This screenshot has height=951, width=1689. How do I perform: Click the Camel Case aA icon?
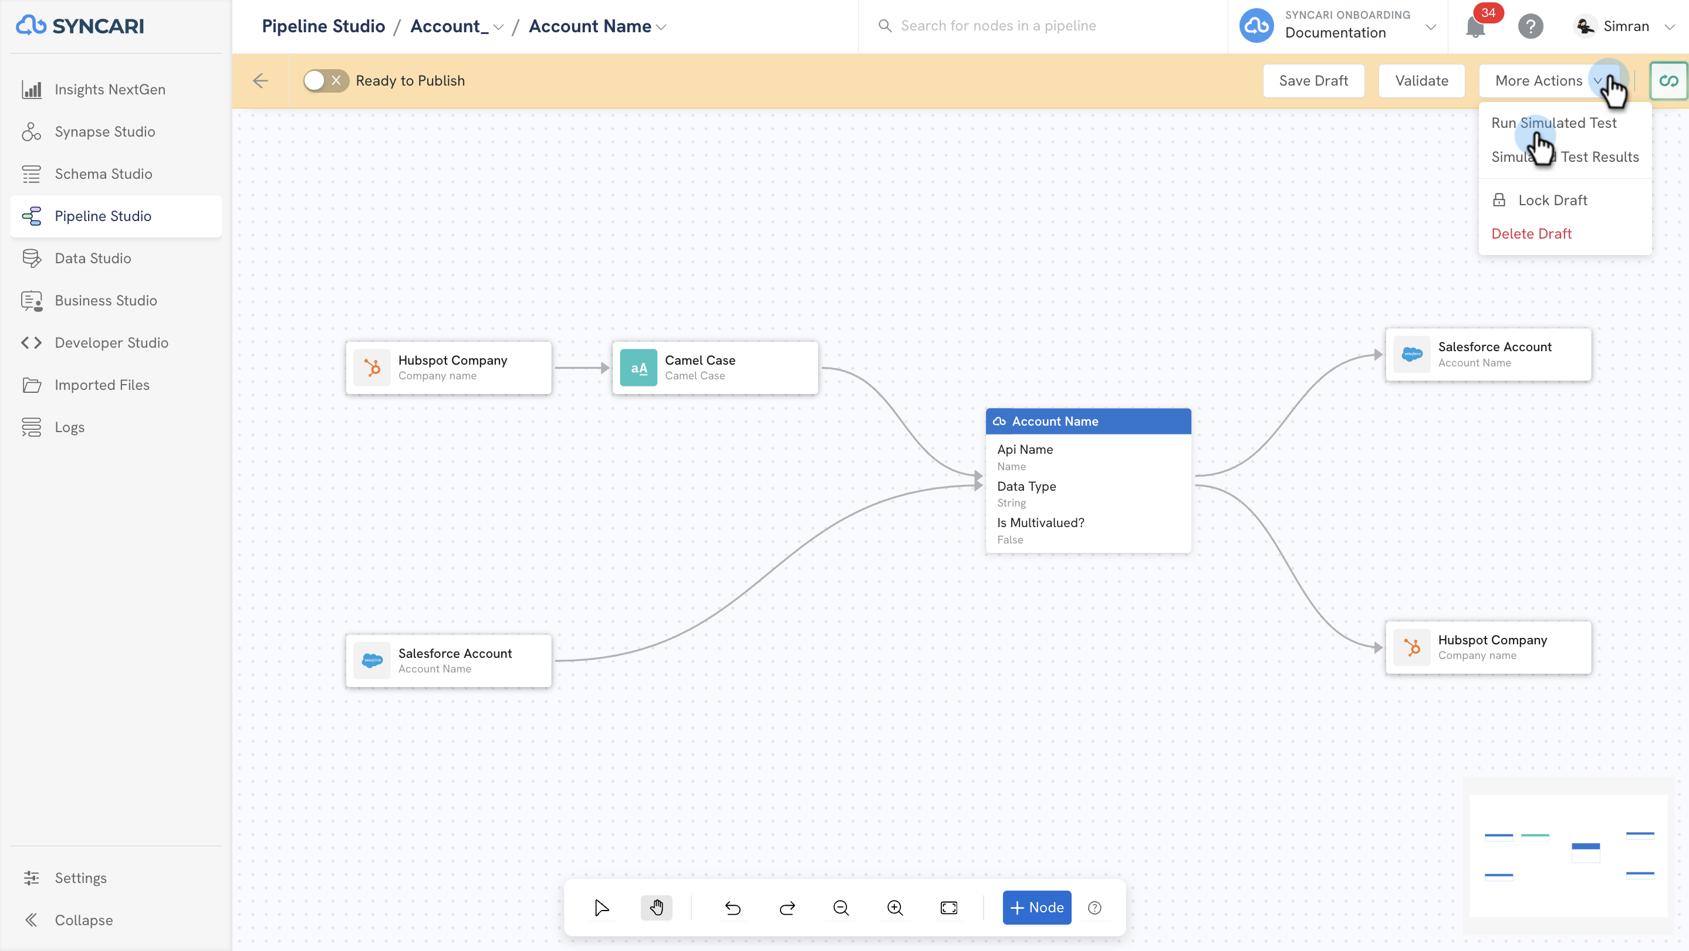[639, 368]
